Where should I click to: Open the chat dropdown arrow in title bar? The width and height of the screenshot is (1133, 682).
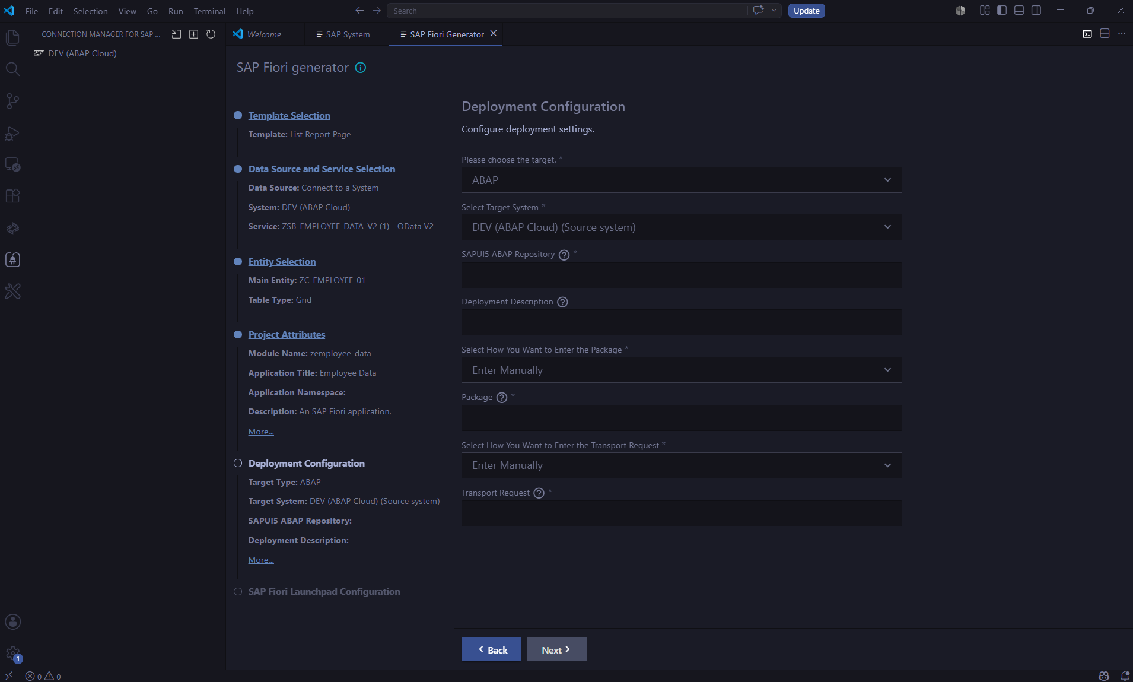pos(774,10)
